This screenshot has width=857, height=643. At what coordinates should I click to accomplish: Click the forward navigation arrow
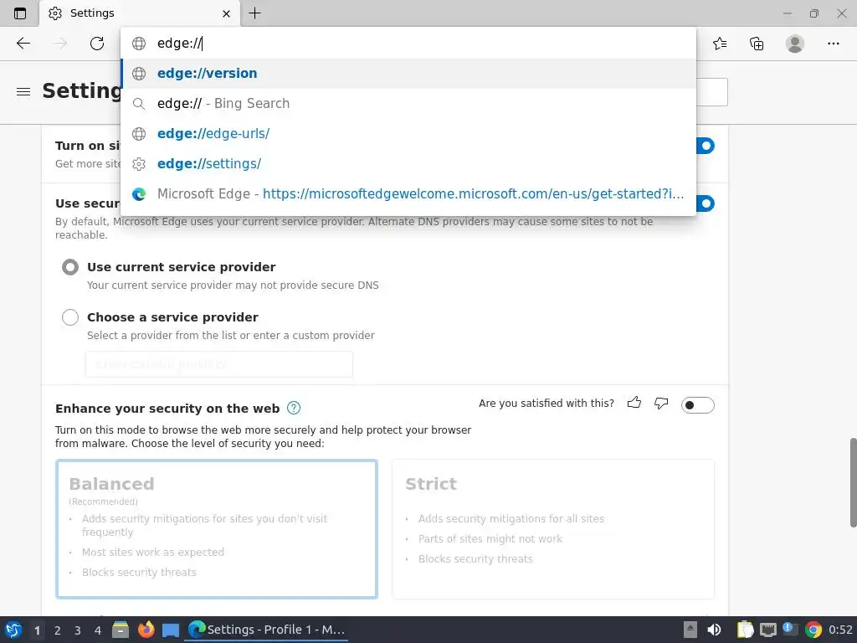coord(60,44)
